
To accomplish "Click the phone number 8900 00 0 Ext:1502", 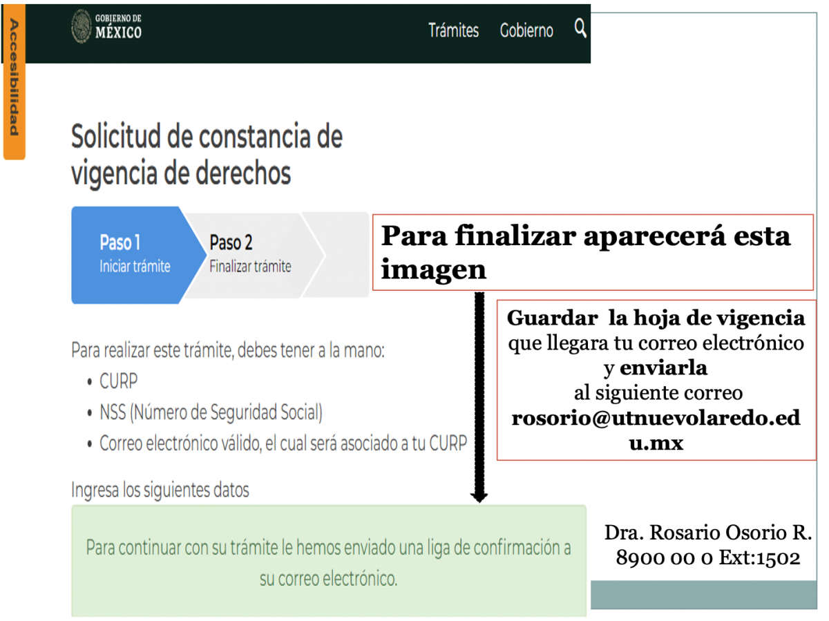I will click(707, 558).
